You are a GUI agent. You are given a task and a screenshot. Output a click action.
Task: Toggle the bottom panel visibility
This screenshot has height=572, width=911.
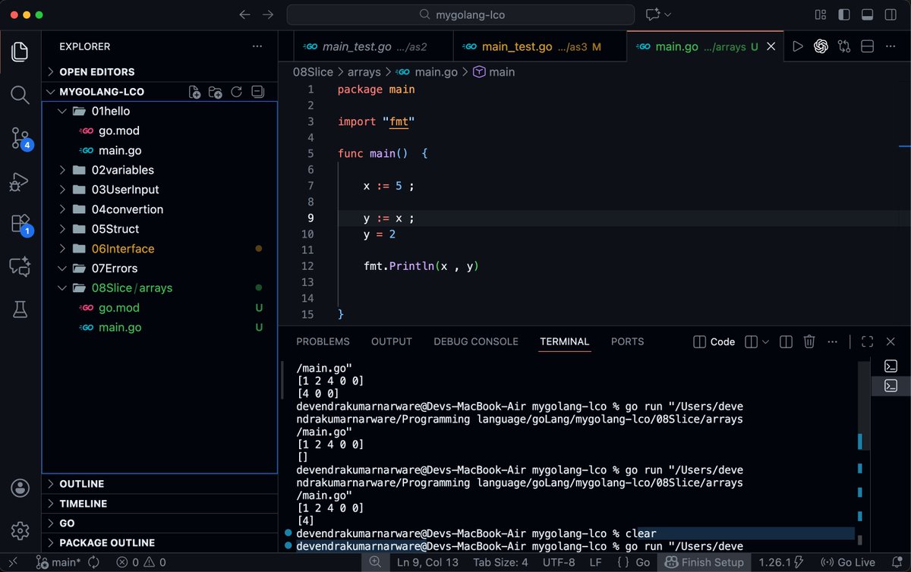click(867, 14)
